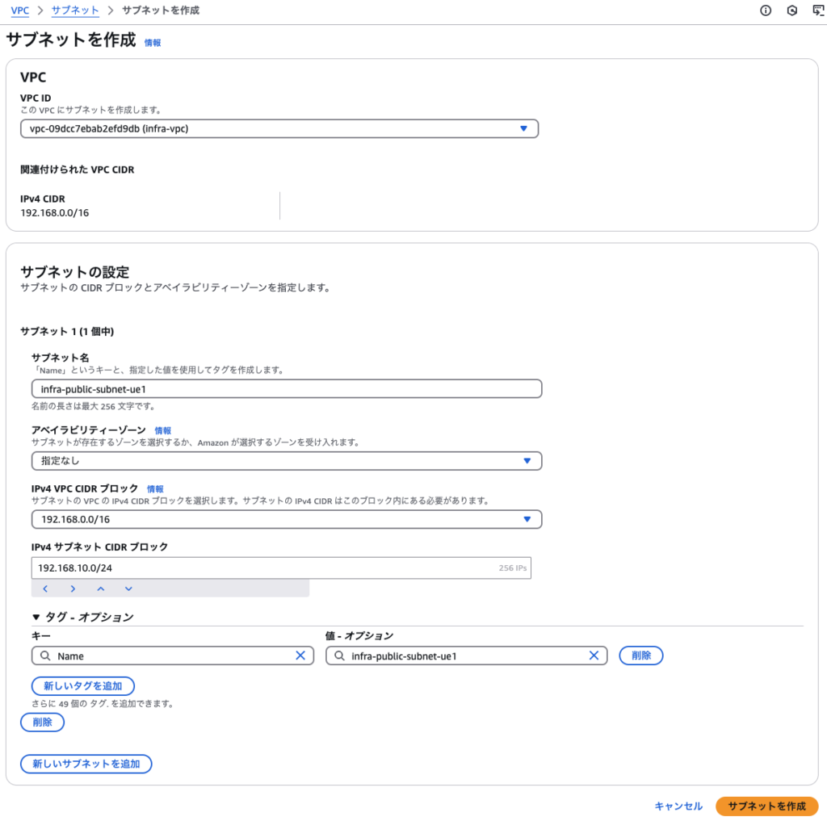
Task: Open the Availability Zone dropdown showing 指定なし
Action: (286, 461)
